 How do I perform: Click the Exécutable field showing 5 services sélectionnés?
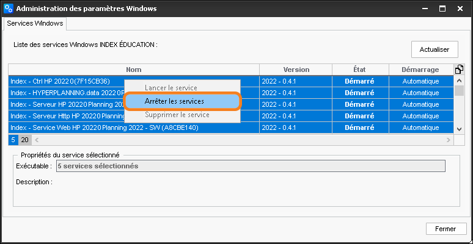pyautogui.click(x=251, y=166)
